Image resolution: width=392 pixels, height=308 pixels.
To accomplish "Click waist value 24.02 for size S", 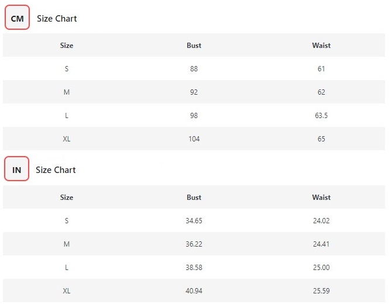I will click(x=321, y=220).
